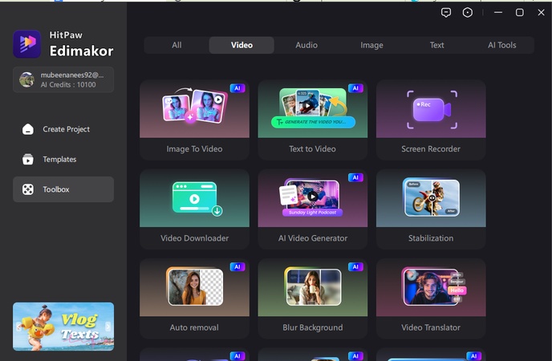Minimize the Edimakor window

[497, 13]
